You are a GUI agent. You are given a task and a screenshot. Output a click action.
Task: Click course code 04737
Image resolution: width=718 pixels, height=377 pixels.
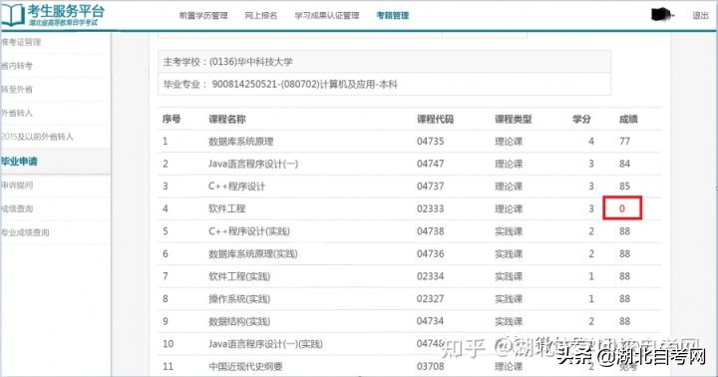(x=431, y=187)
